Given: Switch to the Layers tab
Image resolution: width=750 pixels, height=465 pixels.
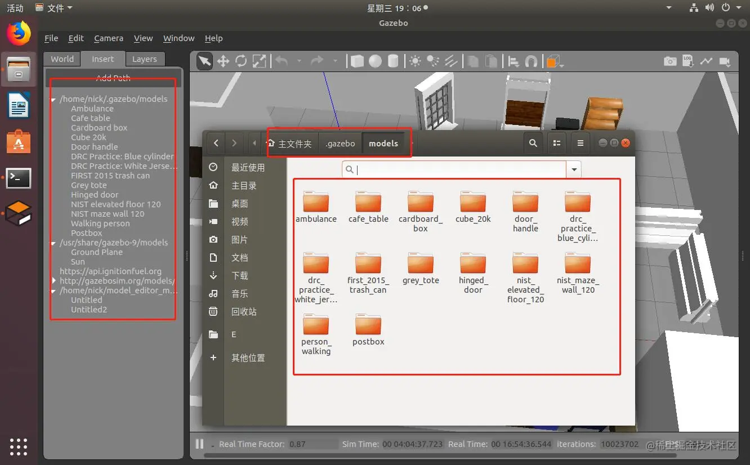Looking at the screenshot, I should [x=145, y=59].
